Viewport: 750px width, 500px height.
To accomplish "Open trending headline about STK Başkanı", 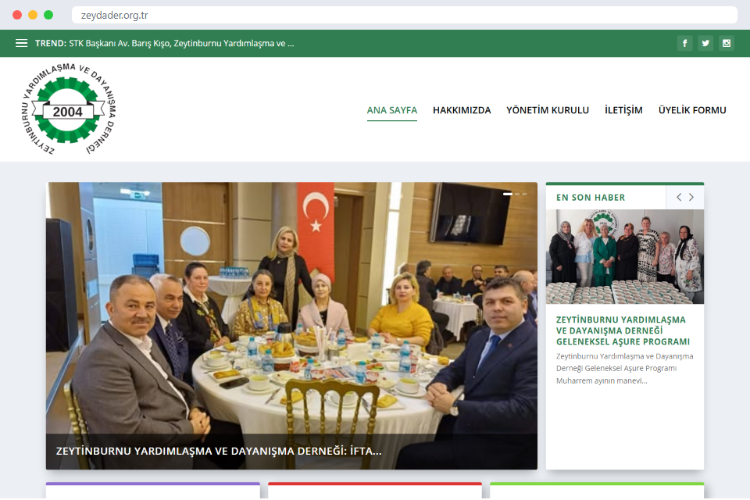I will [x=181, y=43].
